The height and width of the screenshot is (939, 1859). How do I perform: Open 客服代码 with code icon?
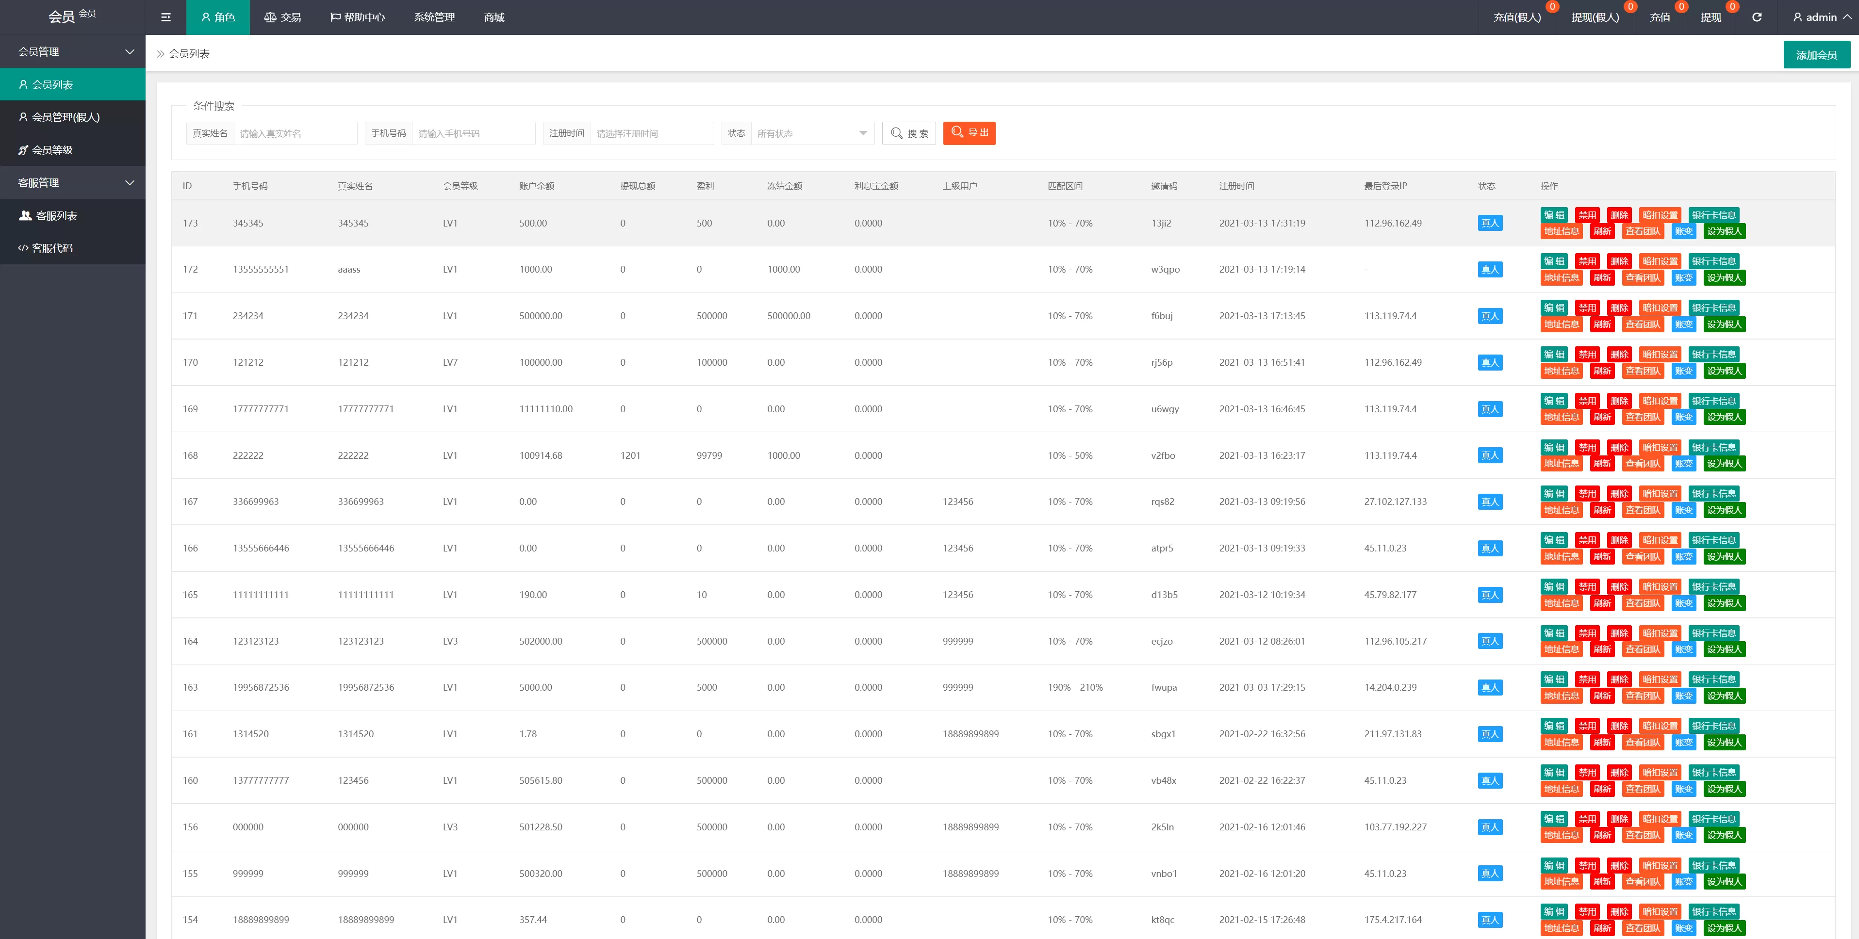(x=52, y=248)
